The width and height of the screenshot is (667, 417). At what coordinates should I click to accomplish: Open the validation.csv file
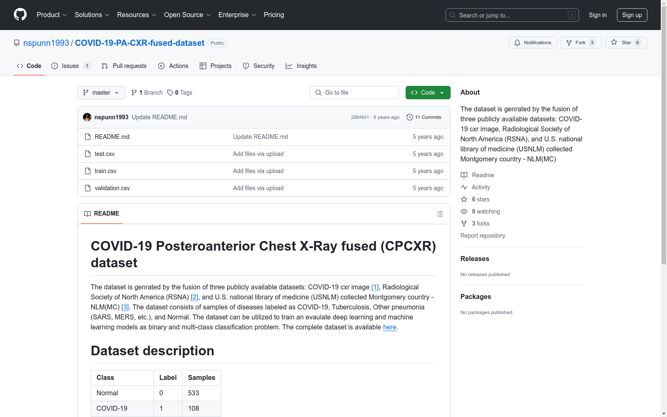(x=112, y=188)
